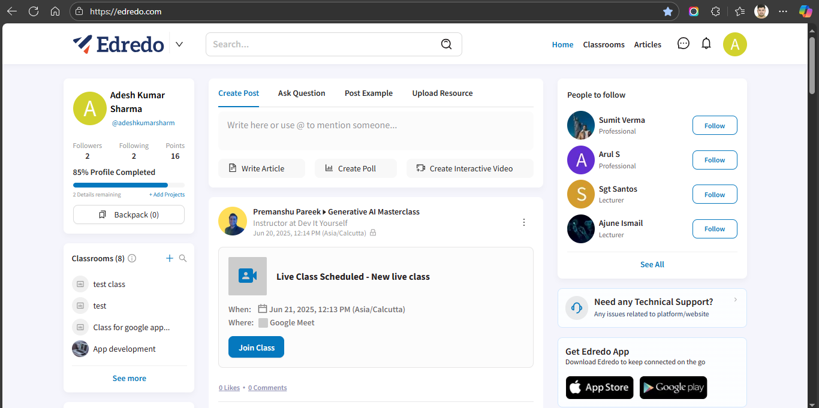The image size is (819, 408).
Task: Click the 85% profile completion progress bar
Action: click(x=129, y=185)
